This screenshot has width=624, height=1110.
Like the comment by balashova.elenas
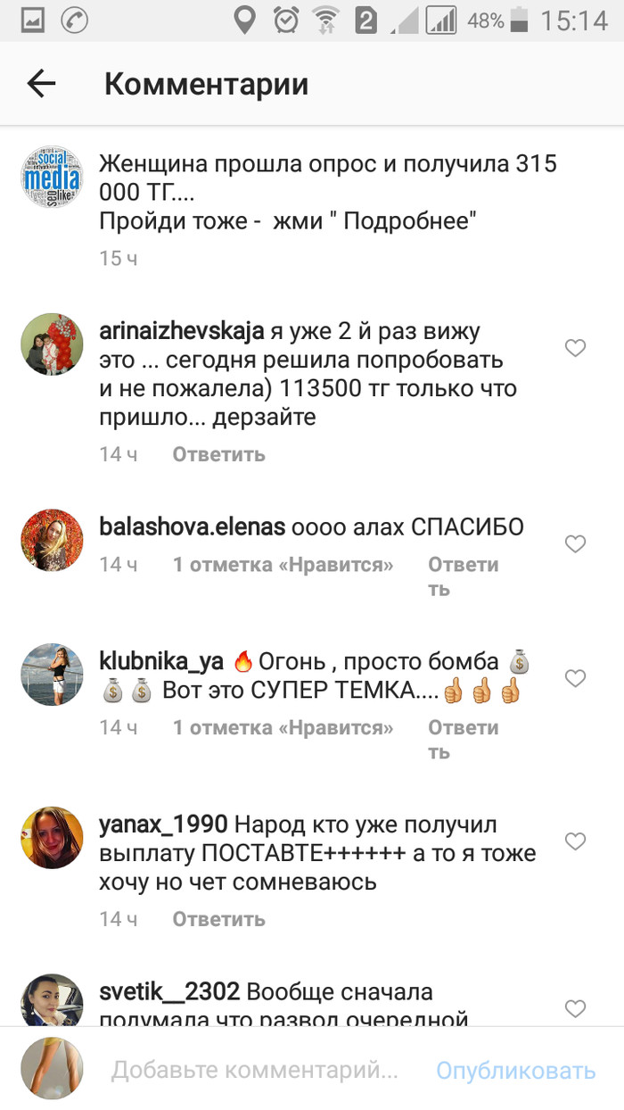click(576, 544)
